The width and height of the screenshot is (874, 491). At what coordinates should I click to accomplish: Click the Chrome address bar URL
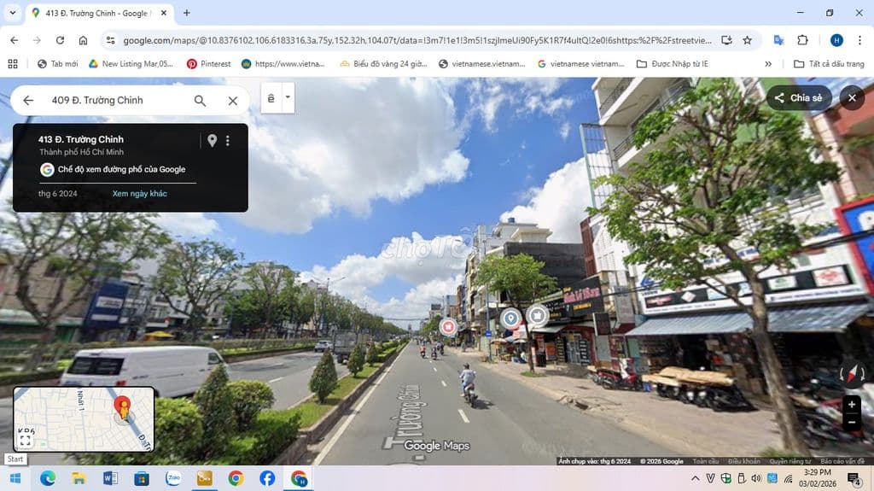pyautogui.click(x=410, y=40)
